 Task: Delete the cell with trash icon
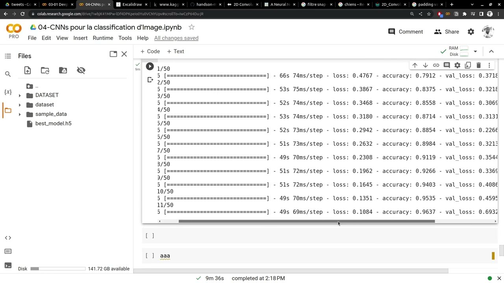point(478,65)
